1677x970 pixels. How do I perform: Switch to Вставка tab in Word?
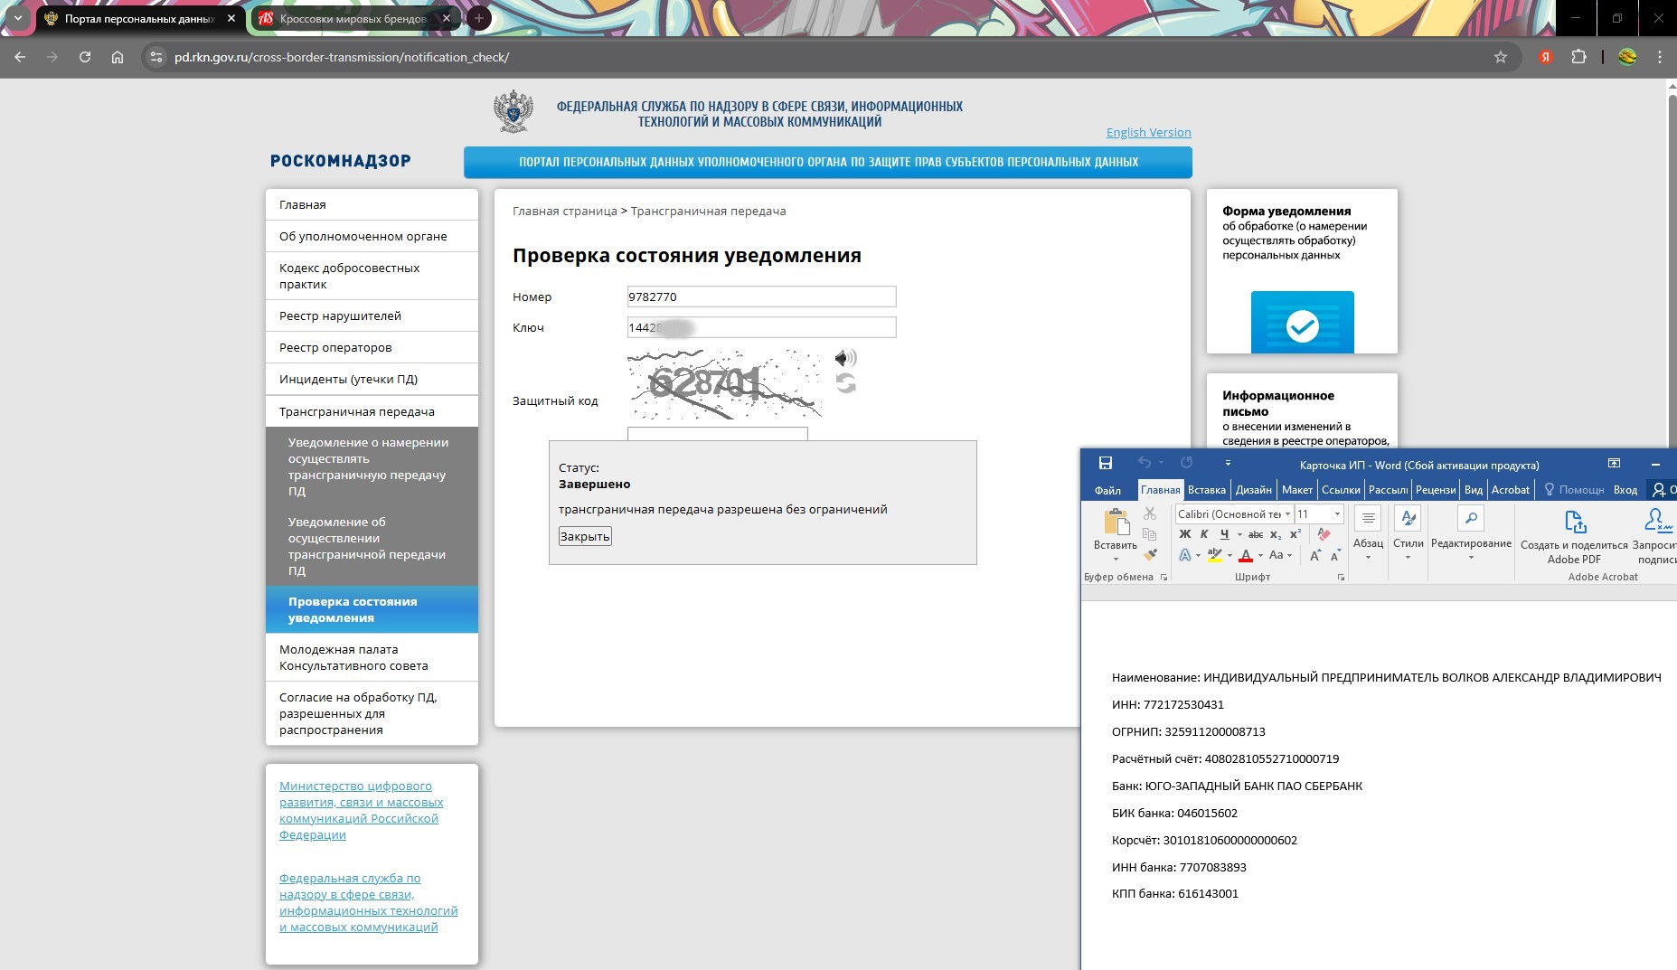click(x=1207, y=490)
